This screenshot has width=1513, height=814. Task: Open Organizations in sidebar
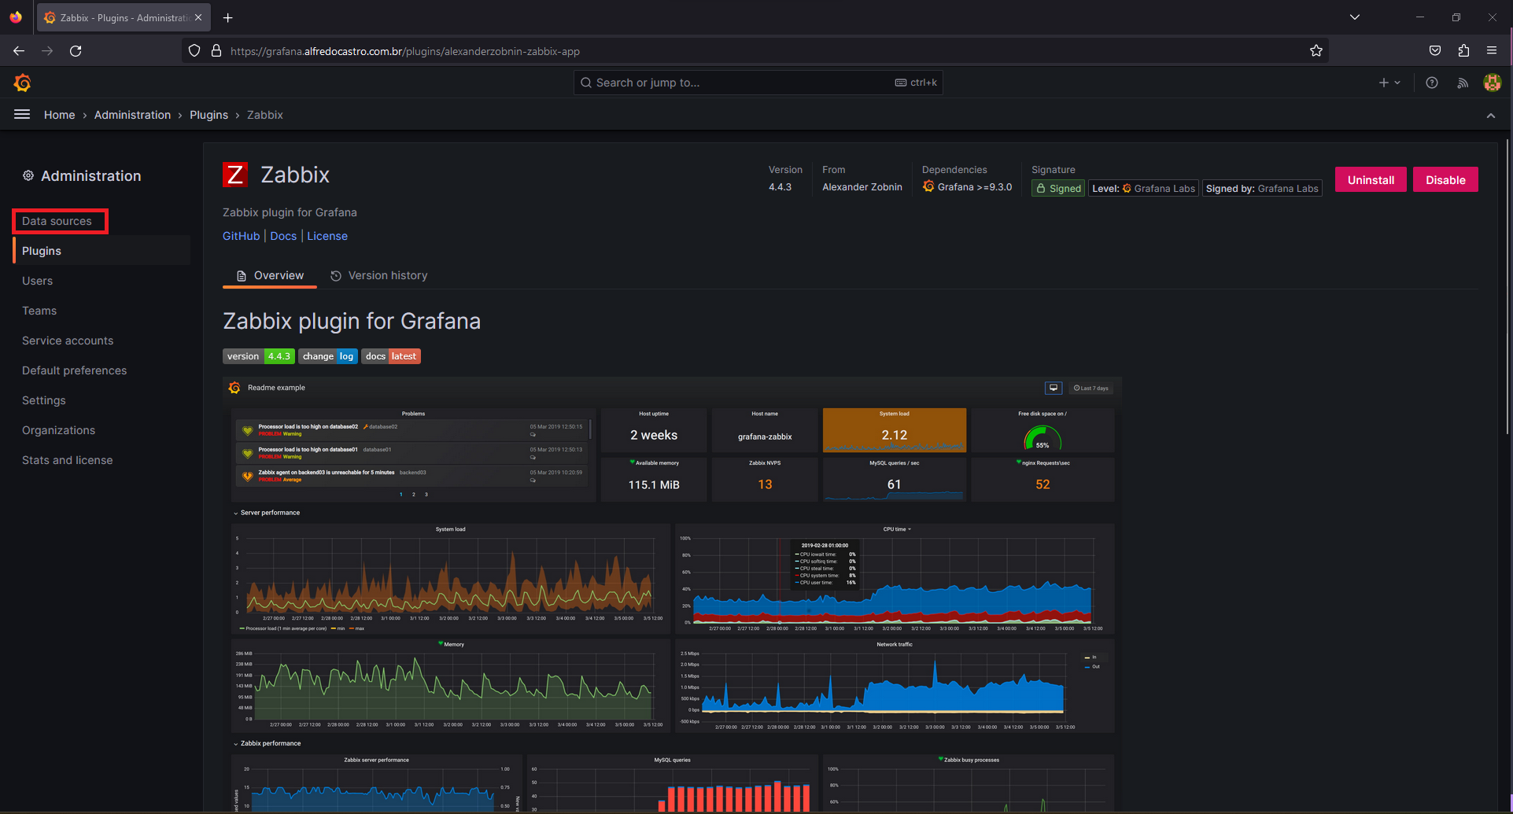(x=58, y=430)
